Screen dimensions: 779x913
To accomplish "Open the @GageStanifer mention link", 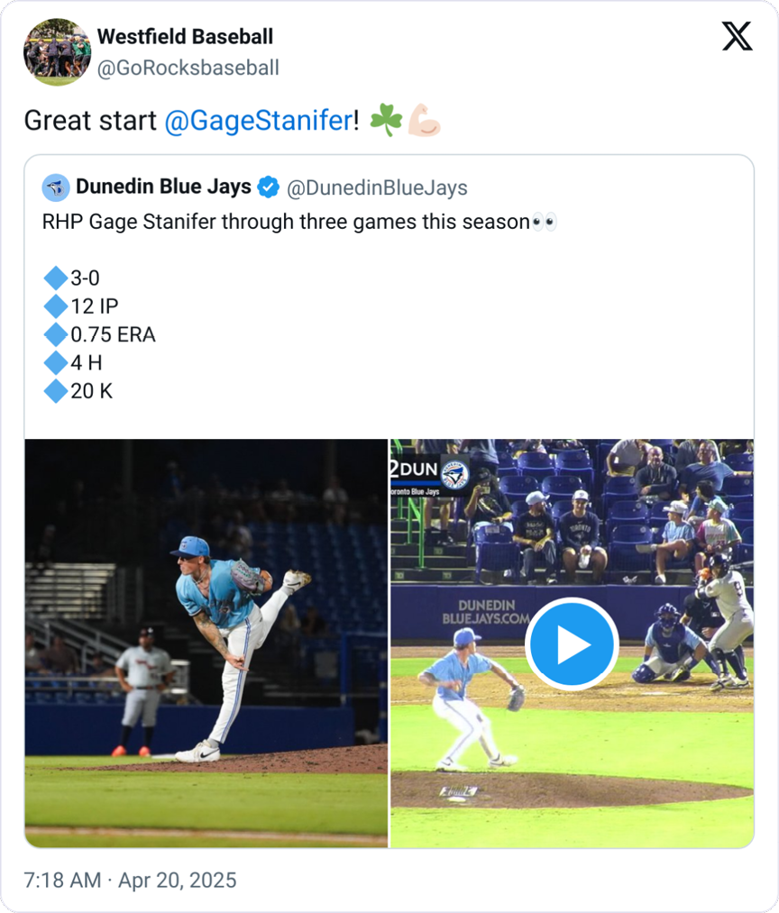I will pos(259,121).
